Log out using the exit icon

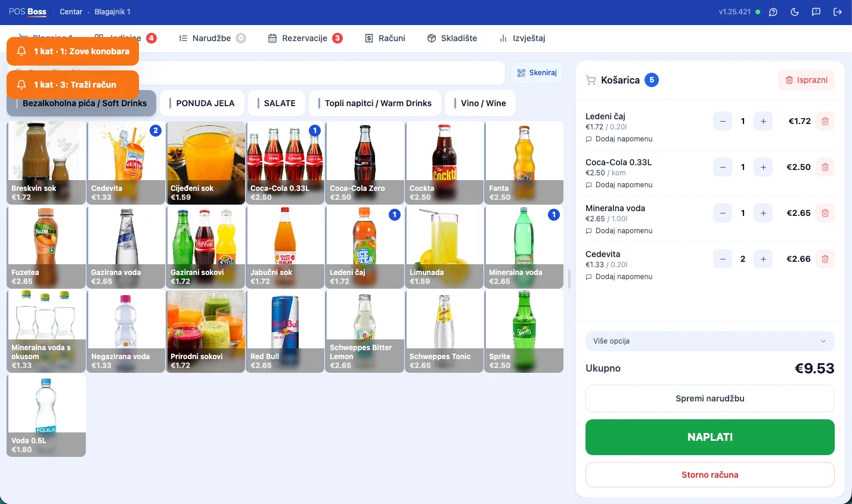838,12
